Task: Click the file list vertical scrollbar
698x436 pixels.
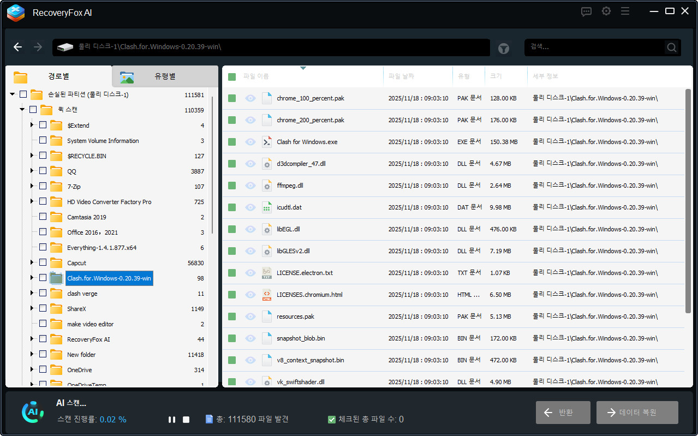Action: (688, 201)
